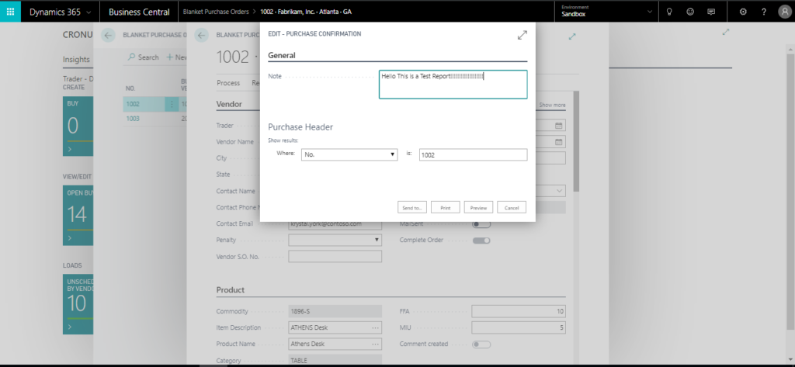This screenshot has height=367, width=795.
Task: Click the filter value field showing 1002
Action: pos(473,155)
